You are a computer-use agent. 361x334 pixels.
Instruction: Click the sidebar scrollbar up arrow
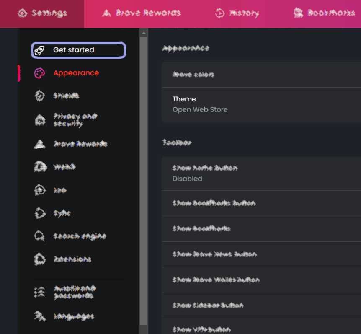pyautogui.click(x=144, y=33)
